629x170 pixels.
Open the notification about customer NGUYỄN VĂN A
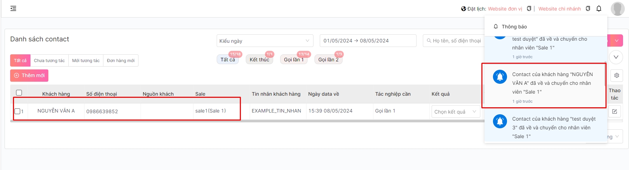pyautogui.click(x=544, y=86)
